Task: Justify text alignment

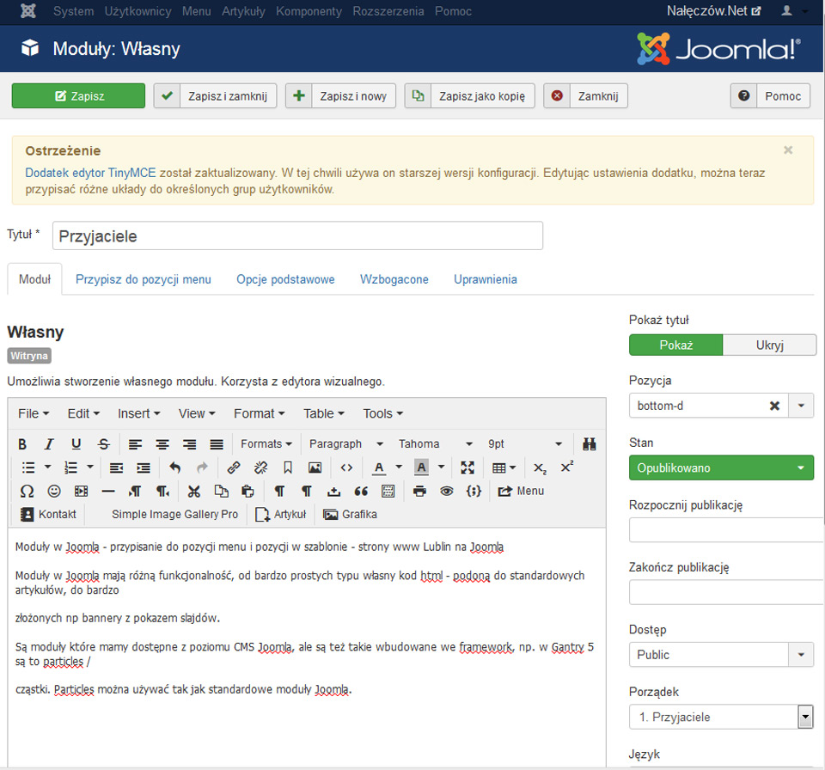Action: 217,444
